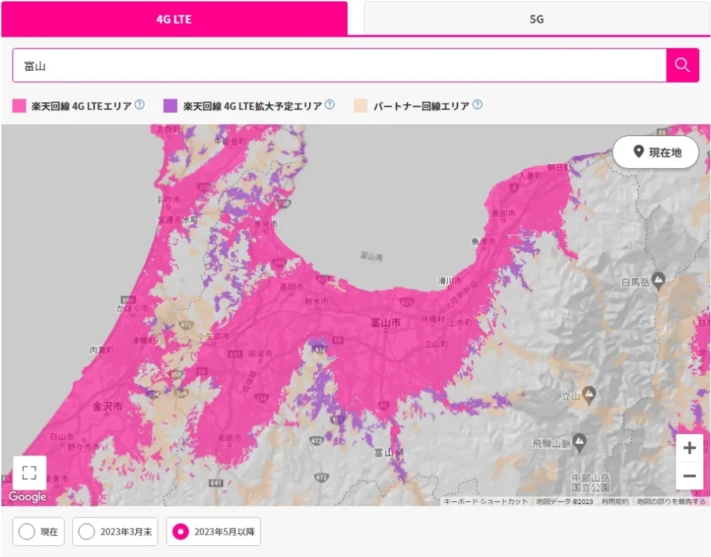Select the 2023年5月以降 radio option
This screenshot has height=557, width=711.
[x=214, y=531]
